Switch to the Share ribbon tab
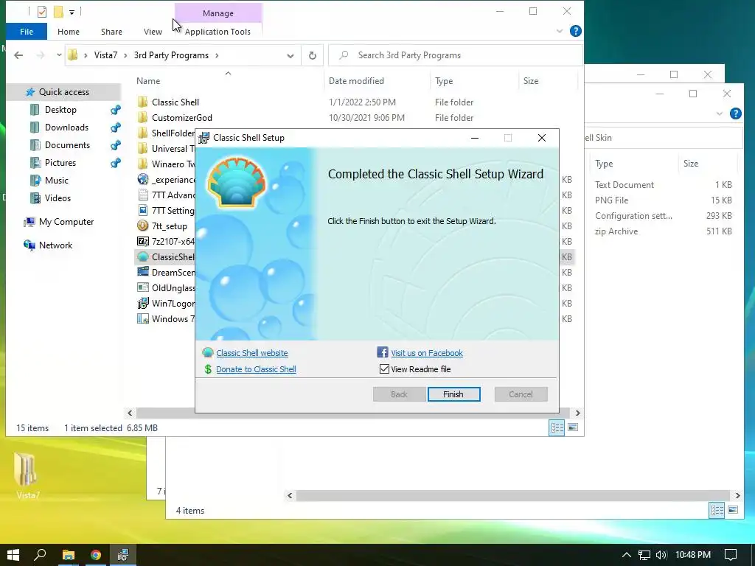Image resolution: width=755 pixels, height=566 pixels. click(111, 32)
